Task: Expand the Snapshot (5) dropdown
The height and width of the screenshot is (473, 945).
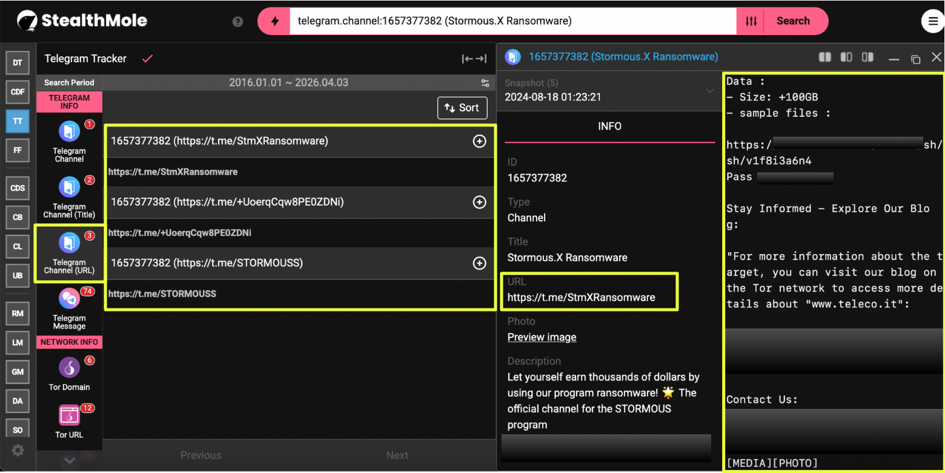Action: pos(710,91)
